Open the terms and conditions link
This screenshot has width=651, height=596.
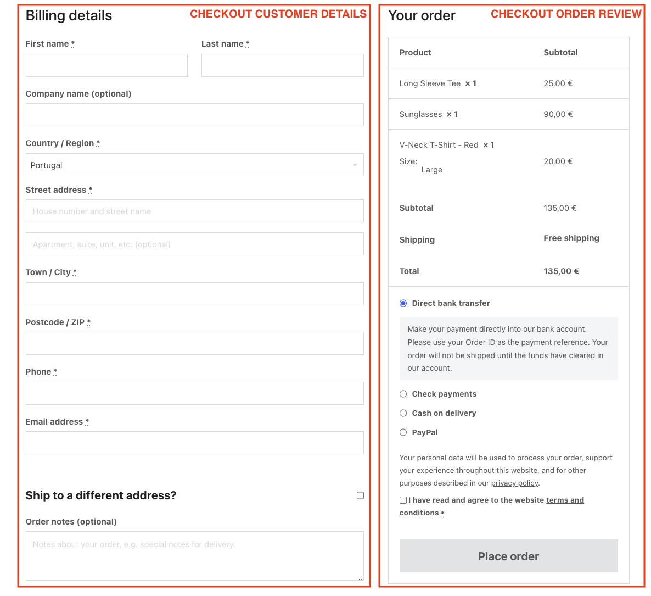coord(565,500)
